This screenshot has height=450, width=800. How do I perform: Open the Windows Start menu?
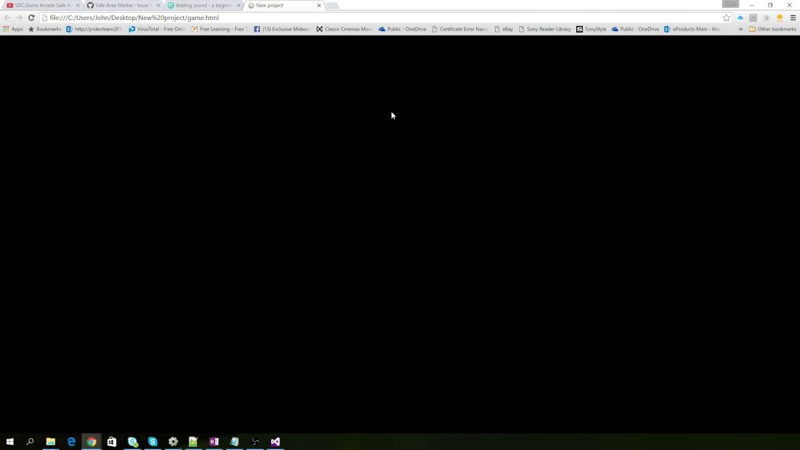coord(10,441)
